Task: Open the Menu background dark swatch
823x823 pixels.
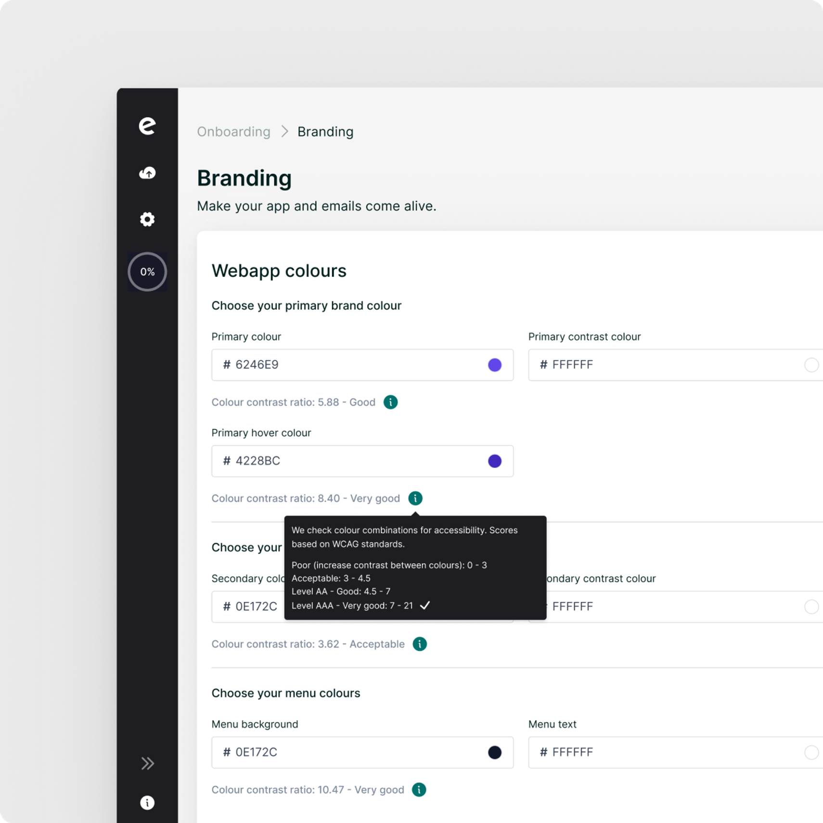Action: click(494, 752)
